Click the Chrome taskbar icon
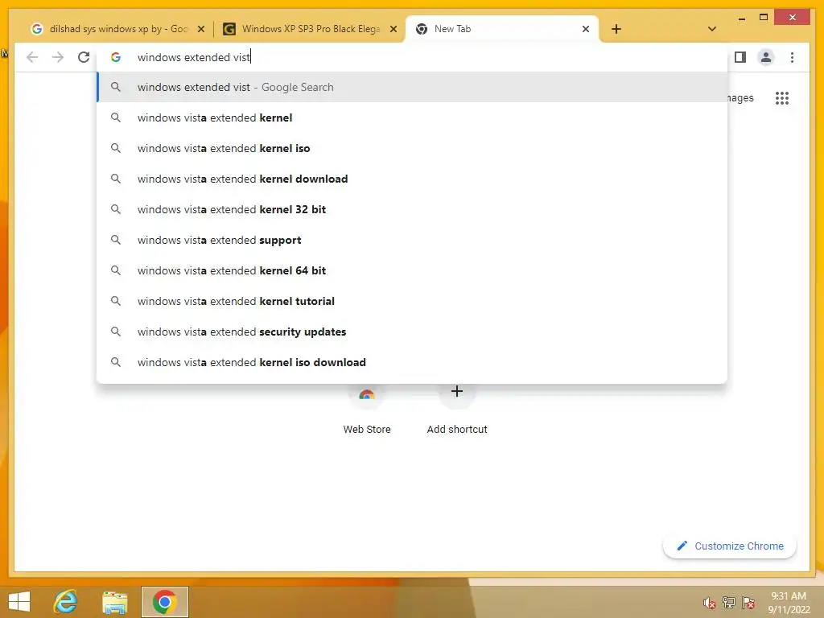The width and height of the screenshot is (824, 618). [165, 602]
